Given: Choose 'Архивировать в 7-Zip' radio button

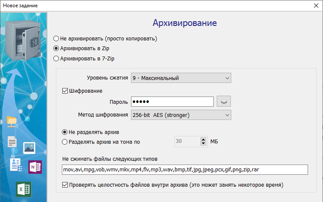Looking at the screenshot, I should pos(56,58).
